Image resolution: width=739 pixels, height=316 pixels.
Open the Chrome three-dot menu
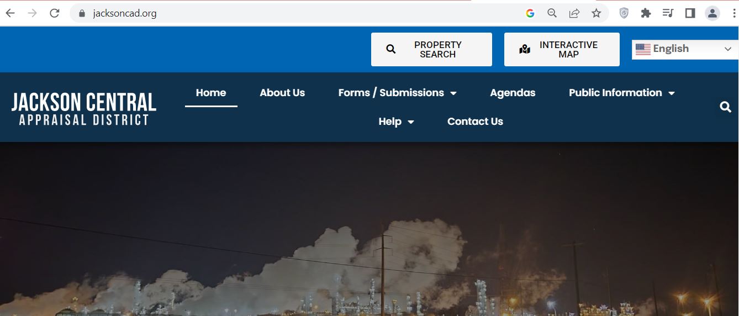(x=734, y=13)
